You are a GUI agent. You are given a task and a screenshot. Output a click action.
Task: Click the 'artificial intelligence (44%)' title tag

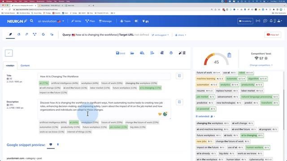click(x=65, y=83)
